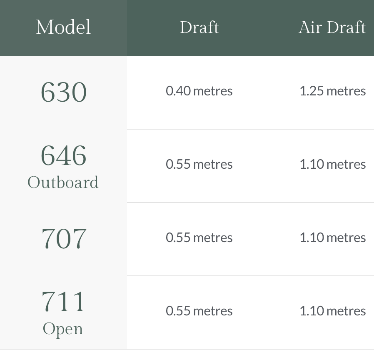Image resolution: width=374 pixels, height=350 pixels.
Task: Select the air draft value for 711 Open
Action: [x=332, y=311]
